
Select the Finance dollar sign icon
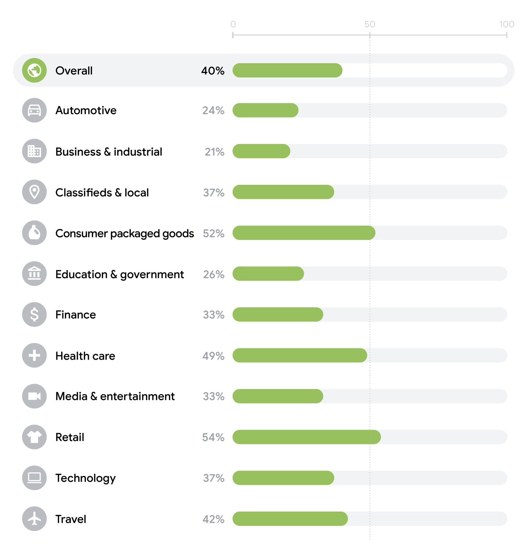coord(34,315)
